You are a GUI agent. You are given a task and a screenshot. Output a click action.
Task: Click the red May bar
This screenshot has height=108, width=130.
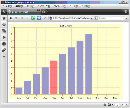point(54,77)
